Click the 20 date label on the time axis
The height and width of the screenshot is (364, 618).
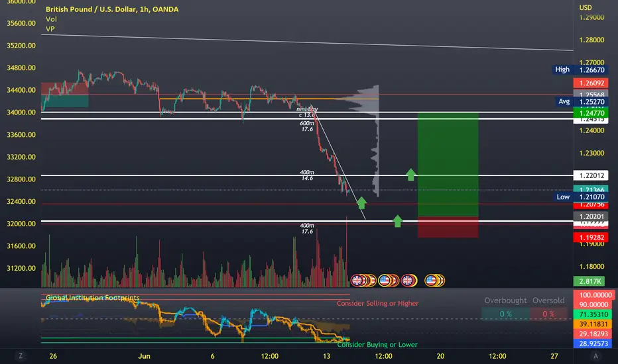click(x=440, y=356)
